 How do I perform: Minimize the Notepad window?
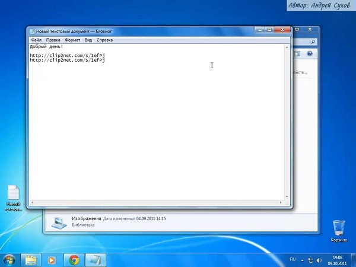pos(260,30)
